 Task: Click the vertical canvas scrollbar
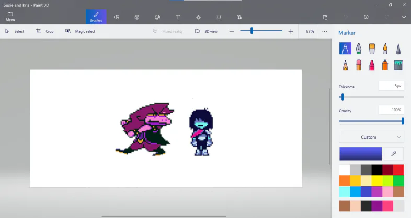329,127
